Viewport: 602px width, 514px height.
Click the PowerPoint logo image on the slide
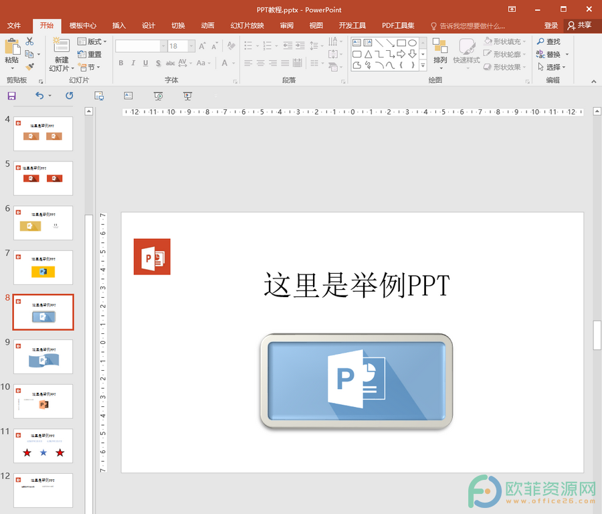coord(152,256)
